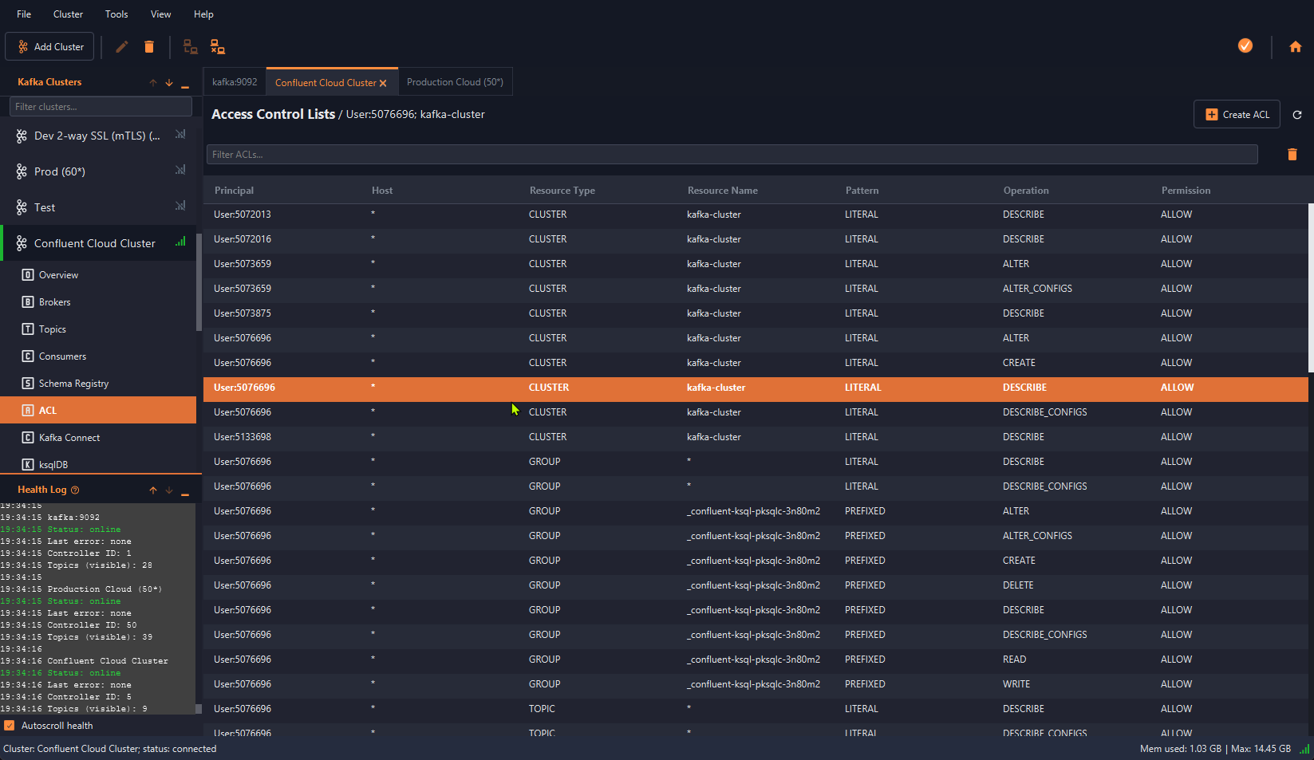Select the User:5072013 row
1314x760 pixels.
756,215
